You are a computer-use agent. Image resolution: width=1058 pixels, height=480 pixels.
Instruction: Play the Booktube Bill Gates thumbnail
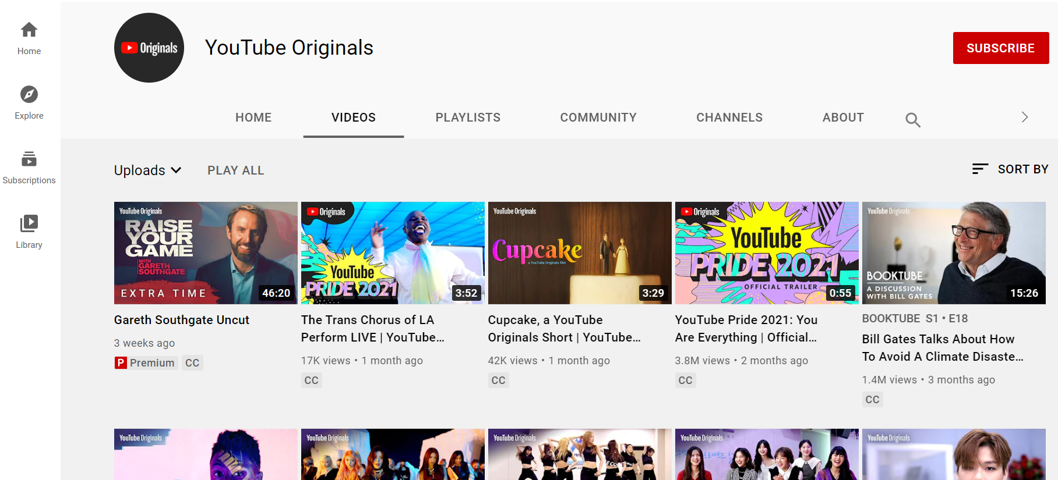tap(954, 253)
